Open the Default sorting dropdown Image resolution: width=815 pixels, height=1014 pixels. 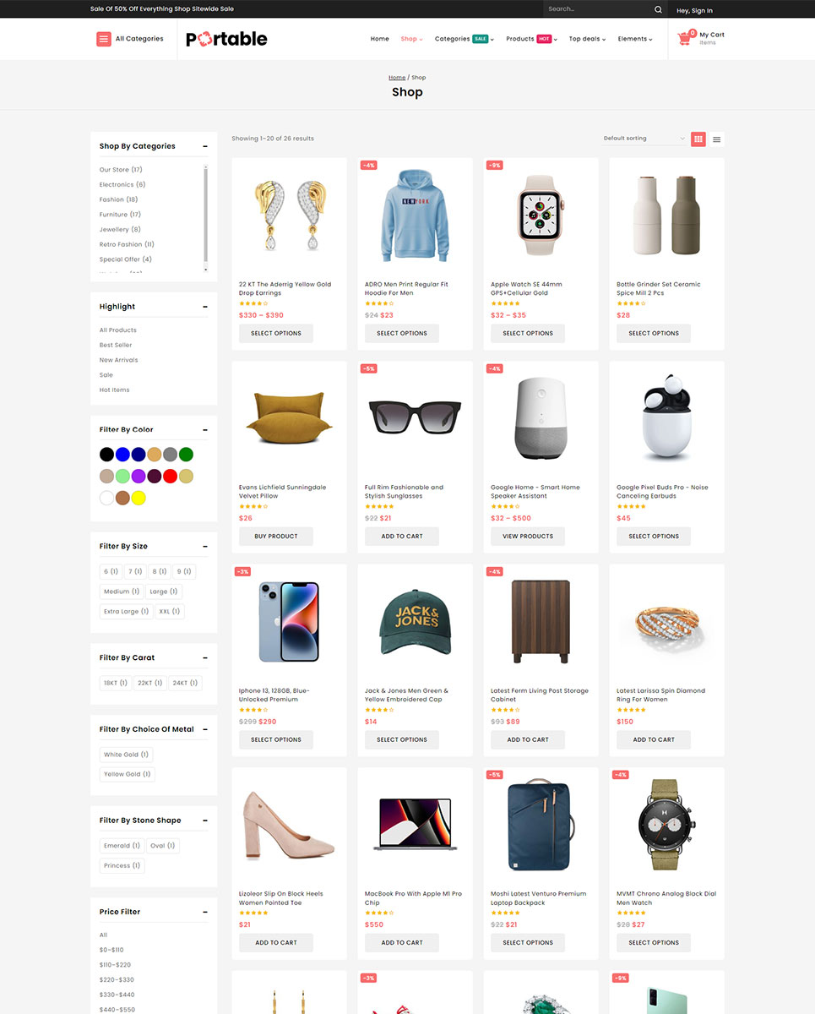[x=644, y=139]
